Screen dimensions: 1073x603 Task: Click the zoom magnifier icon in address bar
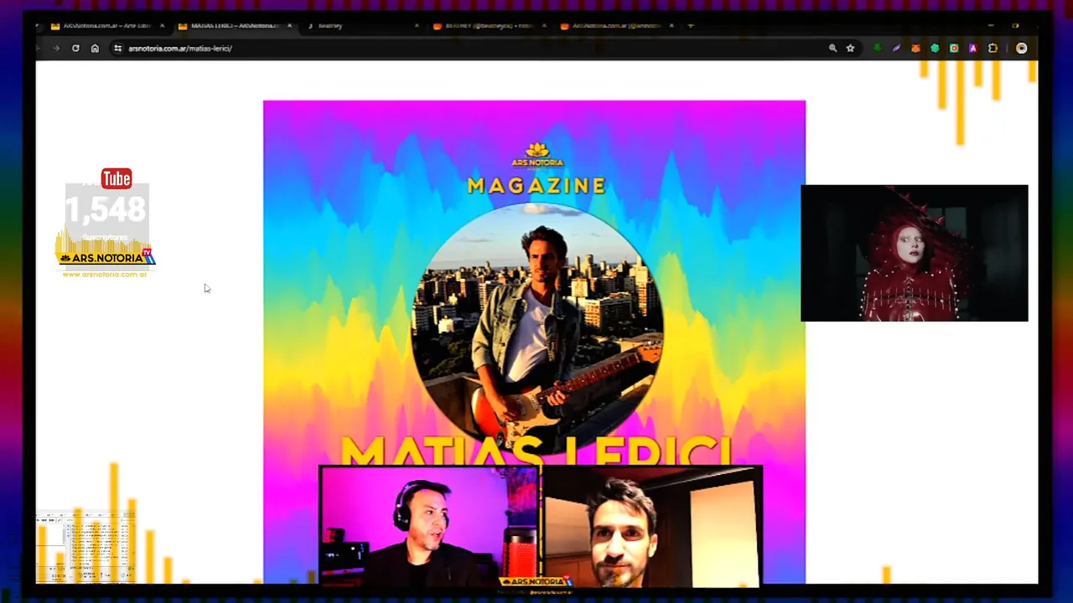832,49
